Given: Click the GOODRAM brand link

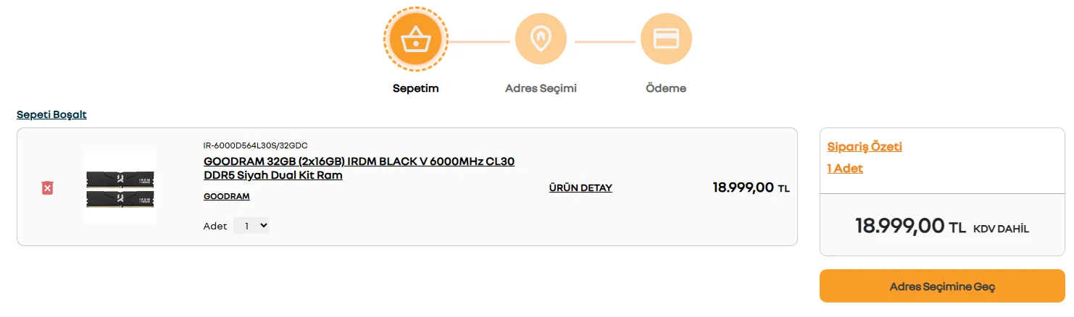Looking at the screenshot, I should [226, 196].
